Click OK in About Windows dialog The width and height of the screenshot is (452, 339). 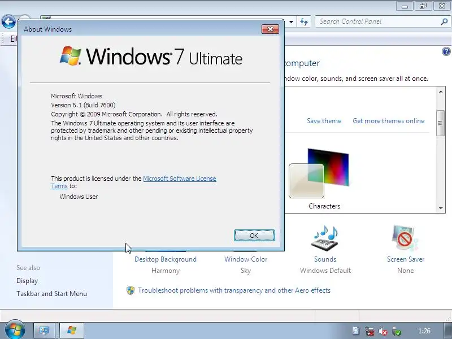pos(254,236)
